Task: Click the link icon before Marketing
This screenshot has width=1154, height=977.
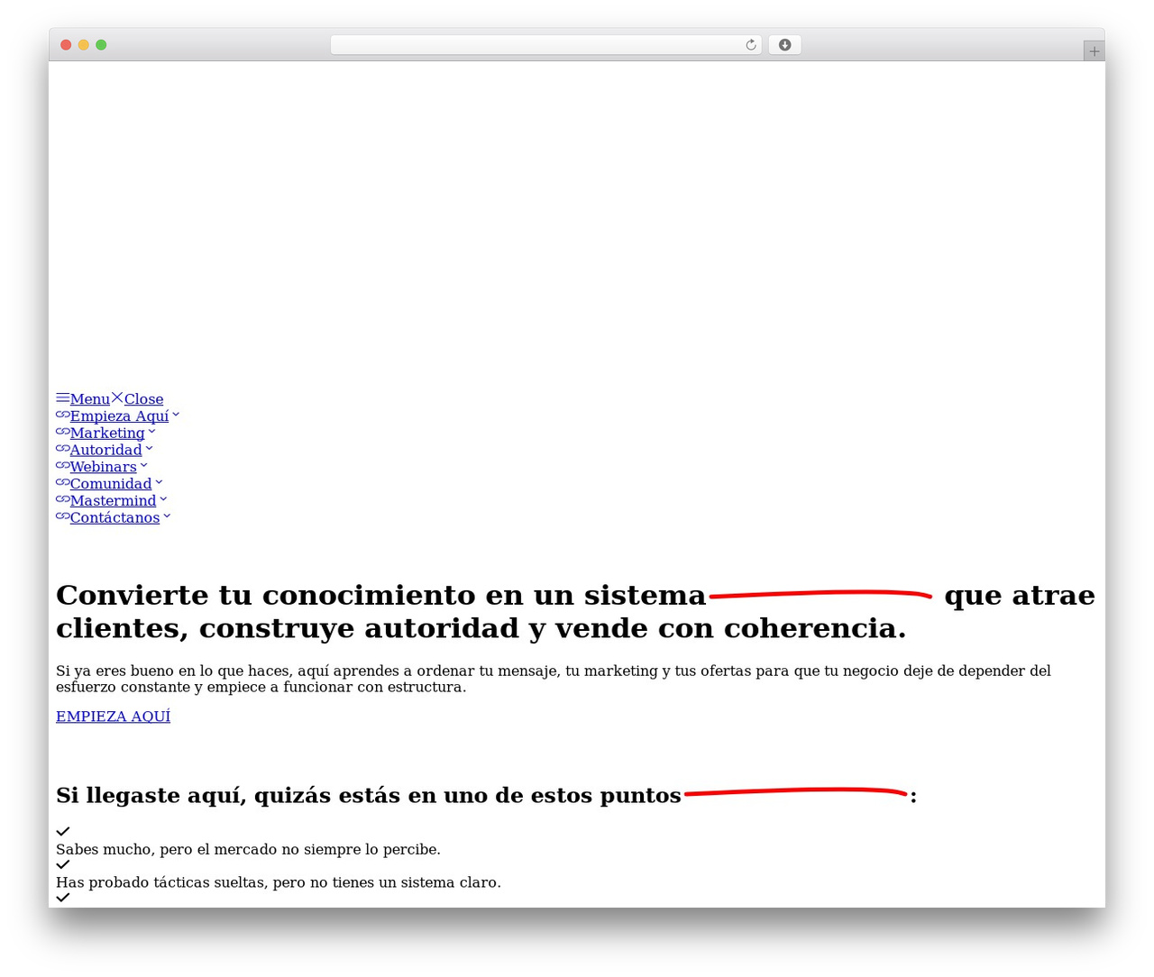Action: pyautogui.click(x=63, y=432)
